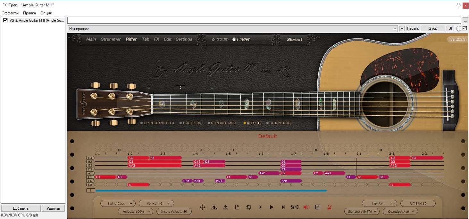Screen dimensions: 469x219
Task: Click the ellipsis button beside comment field
Action: pyautogui.click(x=465, y=20)
